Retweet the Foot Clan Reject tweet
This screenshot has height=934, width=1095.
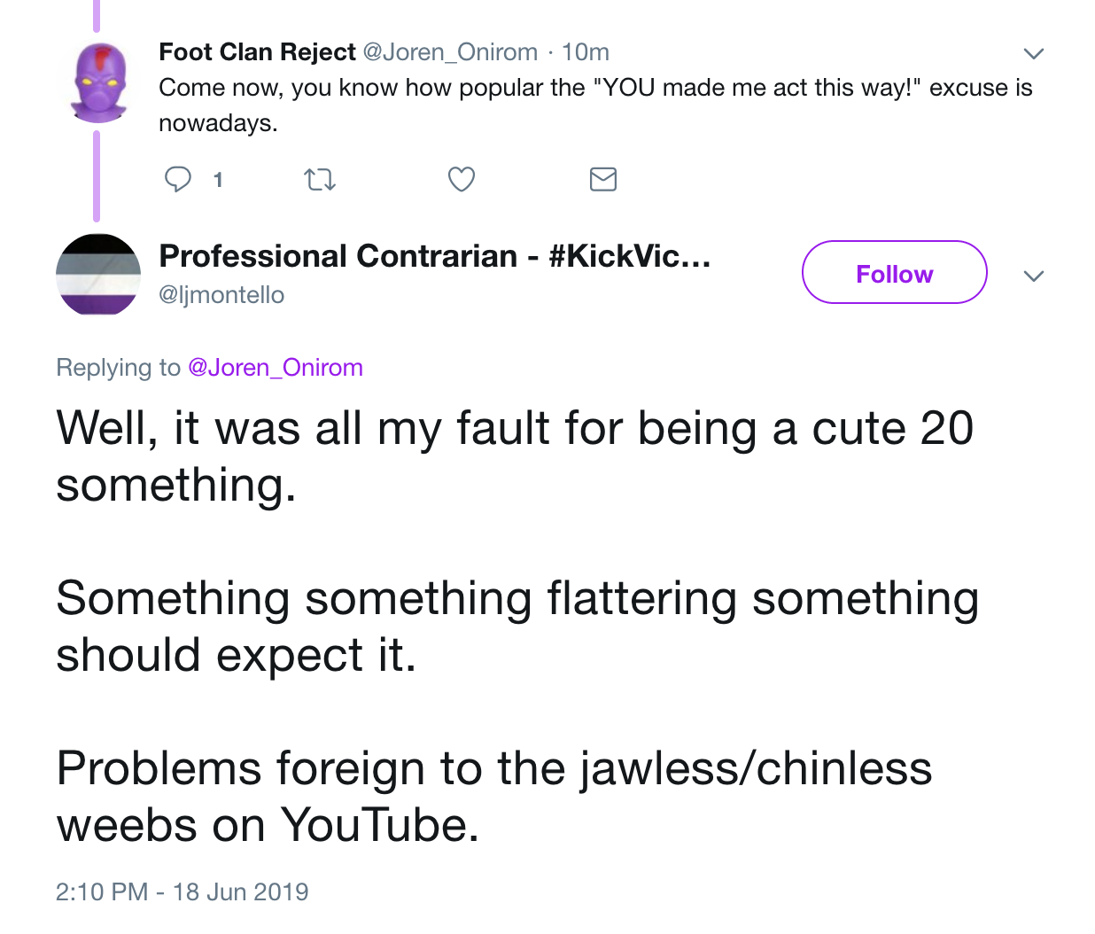[x=320, y=180]
